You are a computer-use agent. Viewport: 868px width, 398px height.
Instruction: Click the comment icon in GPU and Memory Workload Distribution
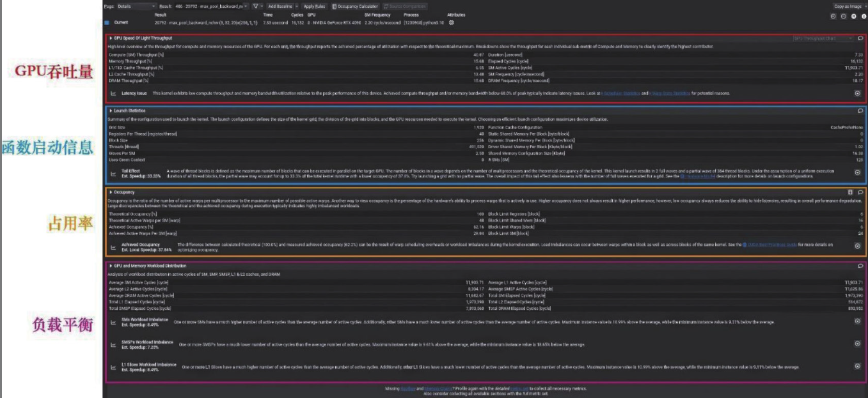coord(860,266)
